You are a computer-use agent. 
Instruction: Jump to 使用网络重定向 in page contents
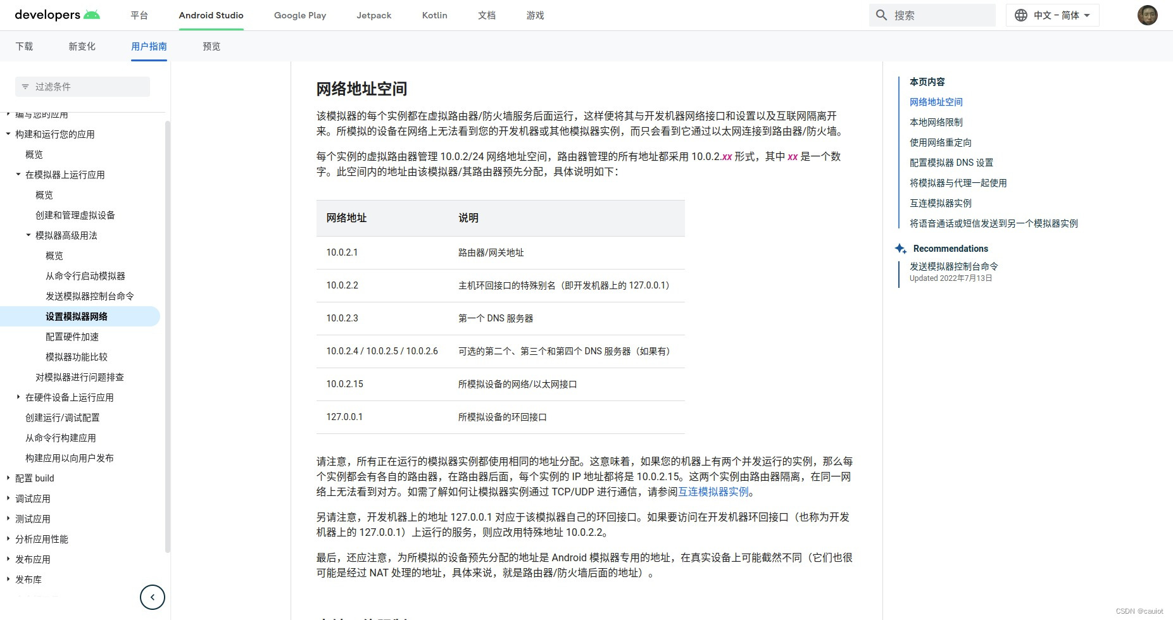[940, 142]
